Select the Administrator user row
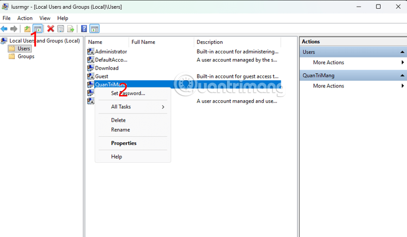407x237 pixels. pos(184,51)
